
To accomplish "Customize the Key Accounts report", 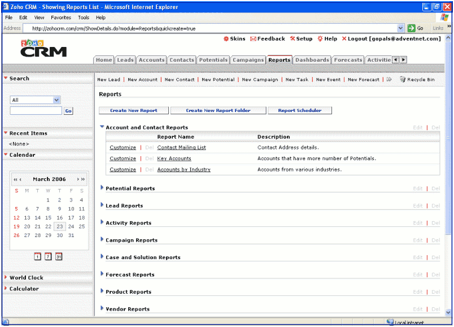I will (123, 158).
